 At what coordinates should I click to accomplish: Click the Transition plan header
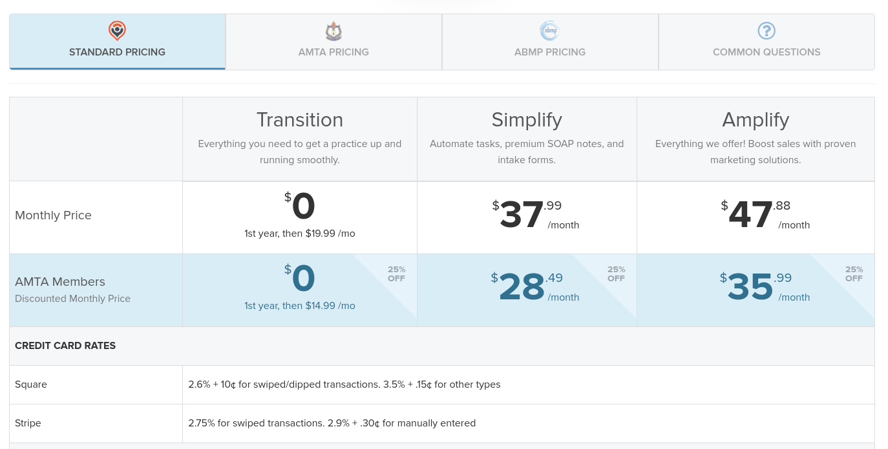pos(299,120)
